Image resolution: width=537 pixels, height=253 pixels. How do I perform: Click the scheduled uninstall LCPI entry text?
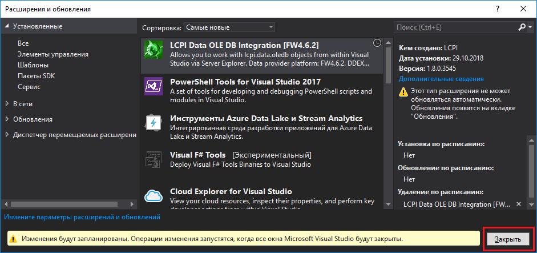(457, 204)
